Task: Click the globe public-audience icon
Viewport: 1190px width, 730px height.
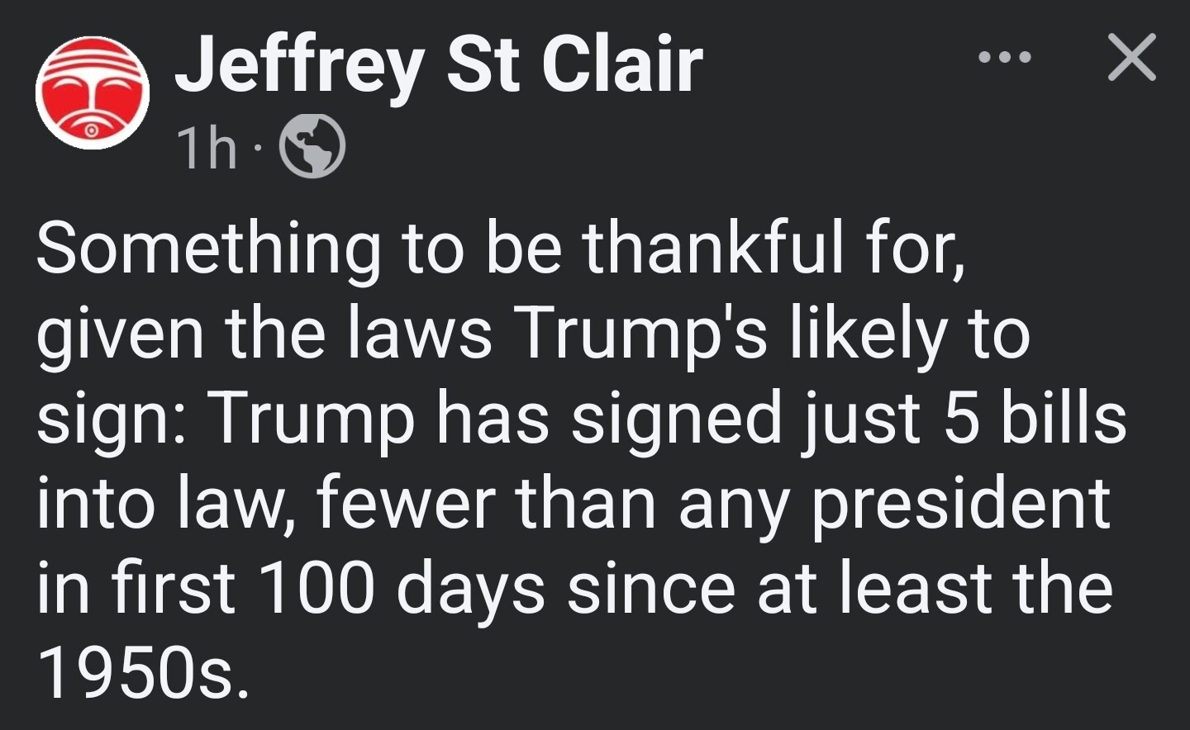Action: 312,146
